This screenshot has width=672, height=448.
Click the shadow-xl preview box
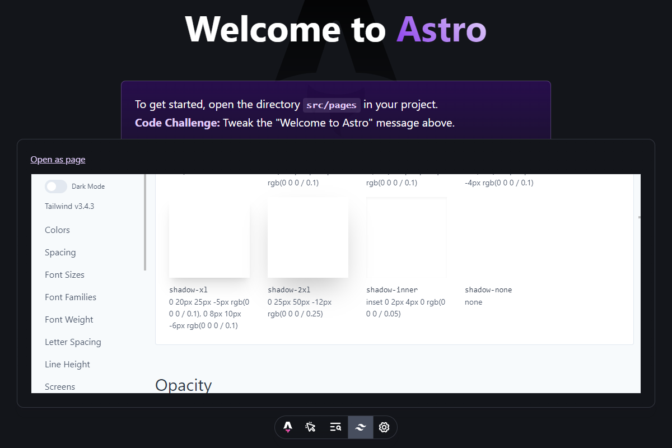pyautogui.click(x=209, y=237)
